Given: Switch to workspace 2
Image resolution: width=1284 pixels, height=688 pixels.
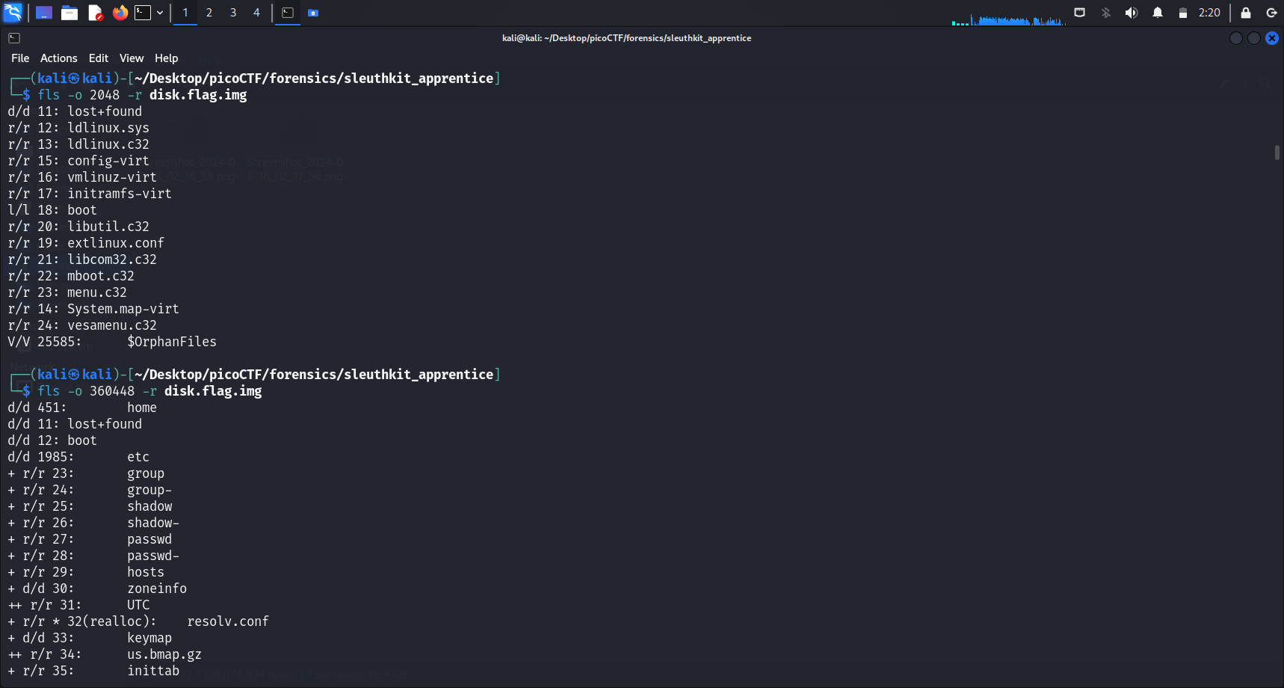Looking at the screenshot, I should pos(209,13).
